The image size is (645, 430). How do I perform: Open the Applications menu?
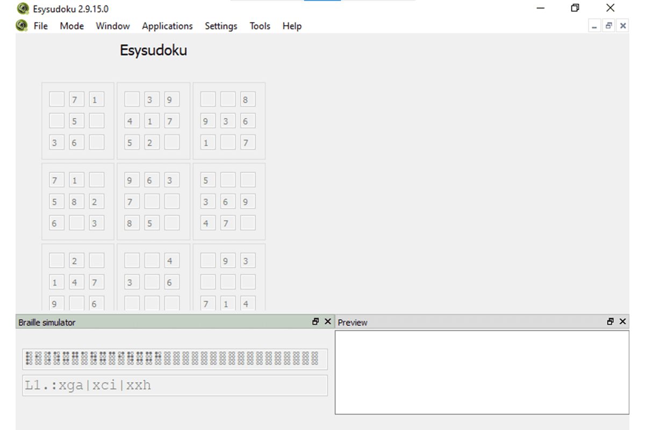(x=167, y=26)
